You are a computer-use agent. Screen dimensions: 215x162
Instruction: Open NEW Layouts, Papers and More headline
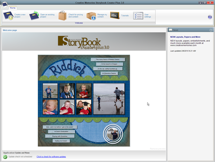(185, 37)
